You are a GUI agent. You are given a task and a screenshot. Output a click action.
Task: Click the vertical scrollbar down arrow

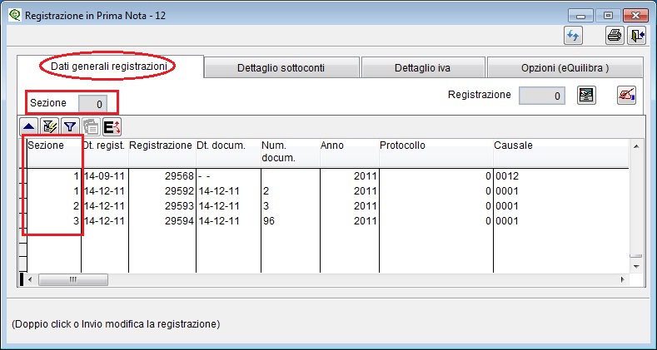click(x=636, y=266)
